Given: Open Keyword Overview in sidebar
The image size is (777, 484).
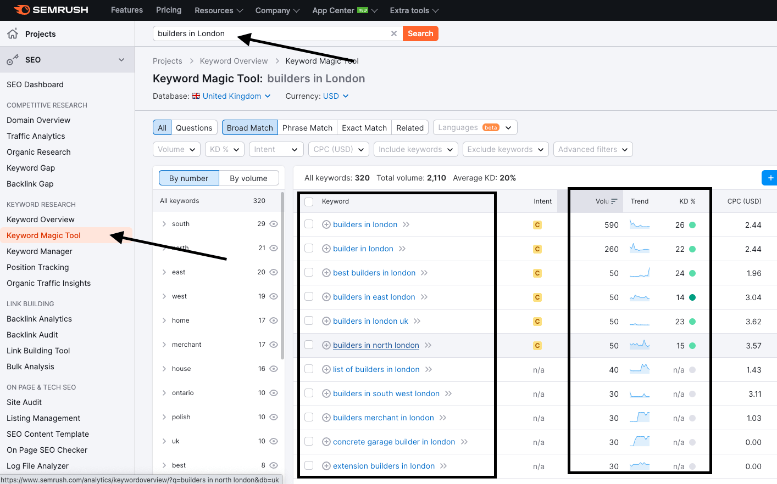Looking at the screenshot, I should tap(41, 220).
